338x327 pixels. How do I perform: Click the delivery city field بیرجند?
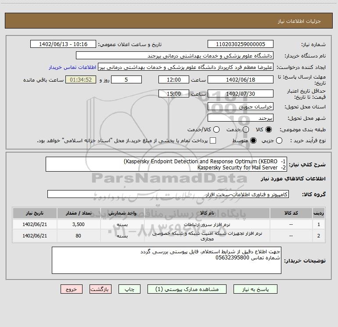pos(241,118)
